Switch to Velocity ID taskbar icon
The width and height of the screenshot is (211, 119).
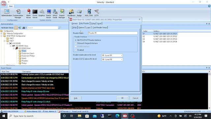(125, 116)
